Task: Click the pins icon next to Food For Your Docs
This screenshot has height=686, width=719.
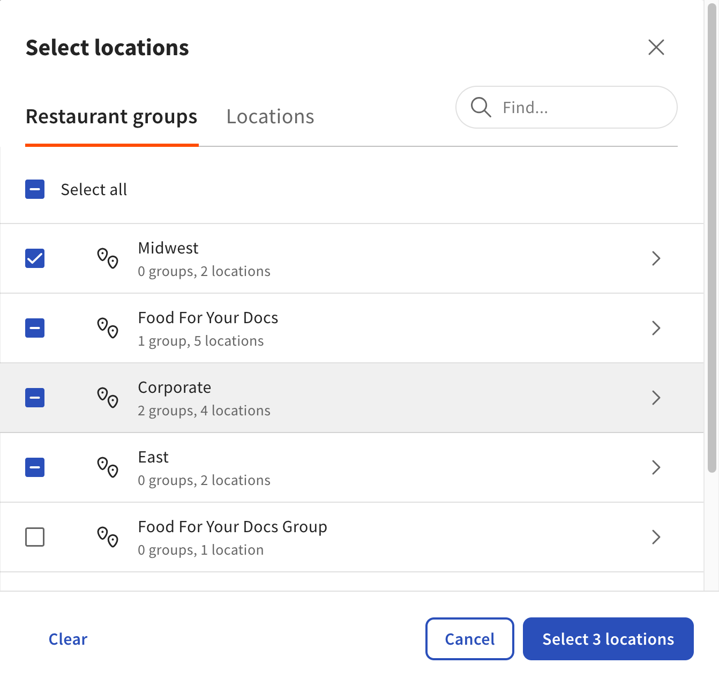Action: 108,328
